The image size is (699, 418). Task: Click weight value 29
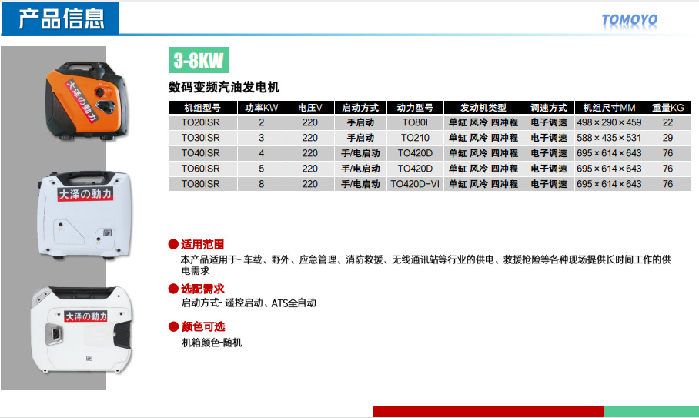click(x=667, y=138)
